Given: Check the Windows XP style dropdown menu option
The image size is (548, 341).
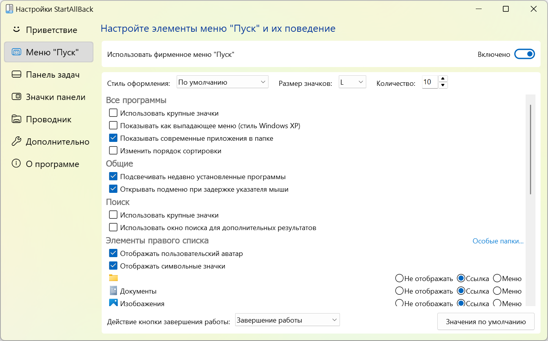Looking at the screenshot, I should (113, 125).
